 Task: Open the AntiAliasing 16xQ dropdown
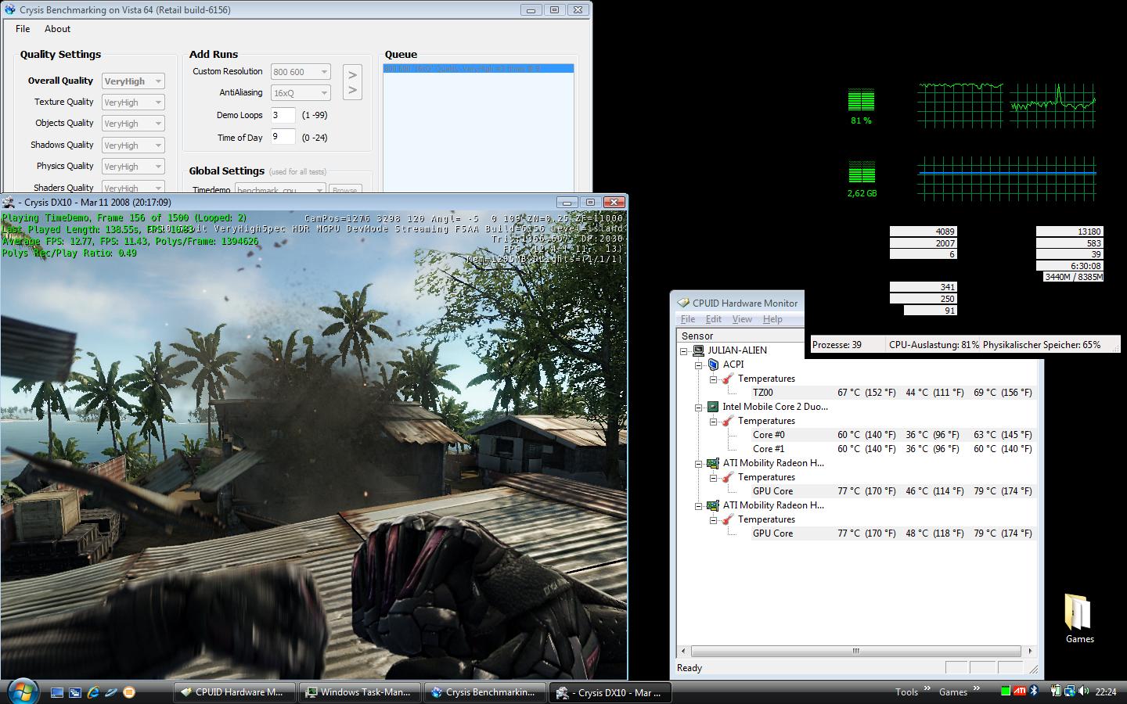[x=301, y=93]
